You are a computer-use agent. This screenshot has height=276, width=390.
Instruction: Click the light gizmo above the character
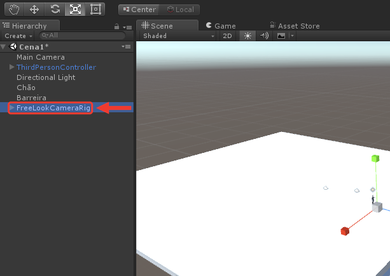click(373, 190)
